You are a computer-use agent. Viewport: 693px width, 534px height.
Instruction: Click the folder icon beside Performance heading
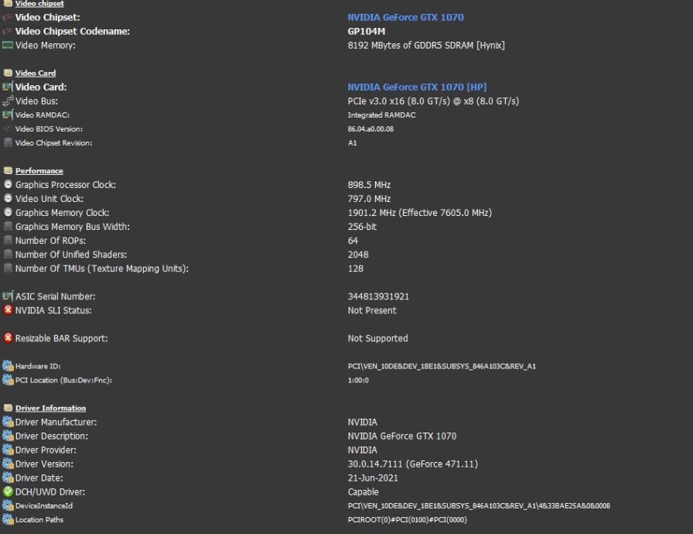tap(8, 171)
